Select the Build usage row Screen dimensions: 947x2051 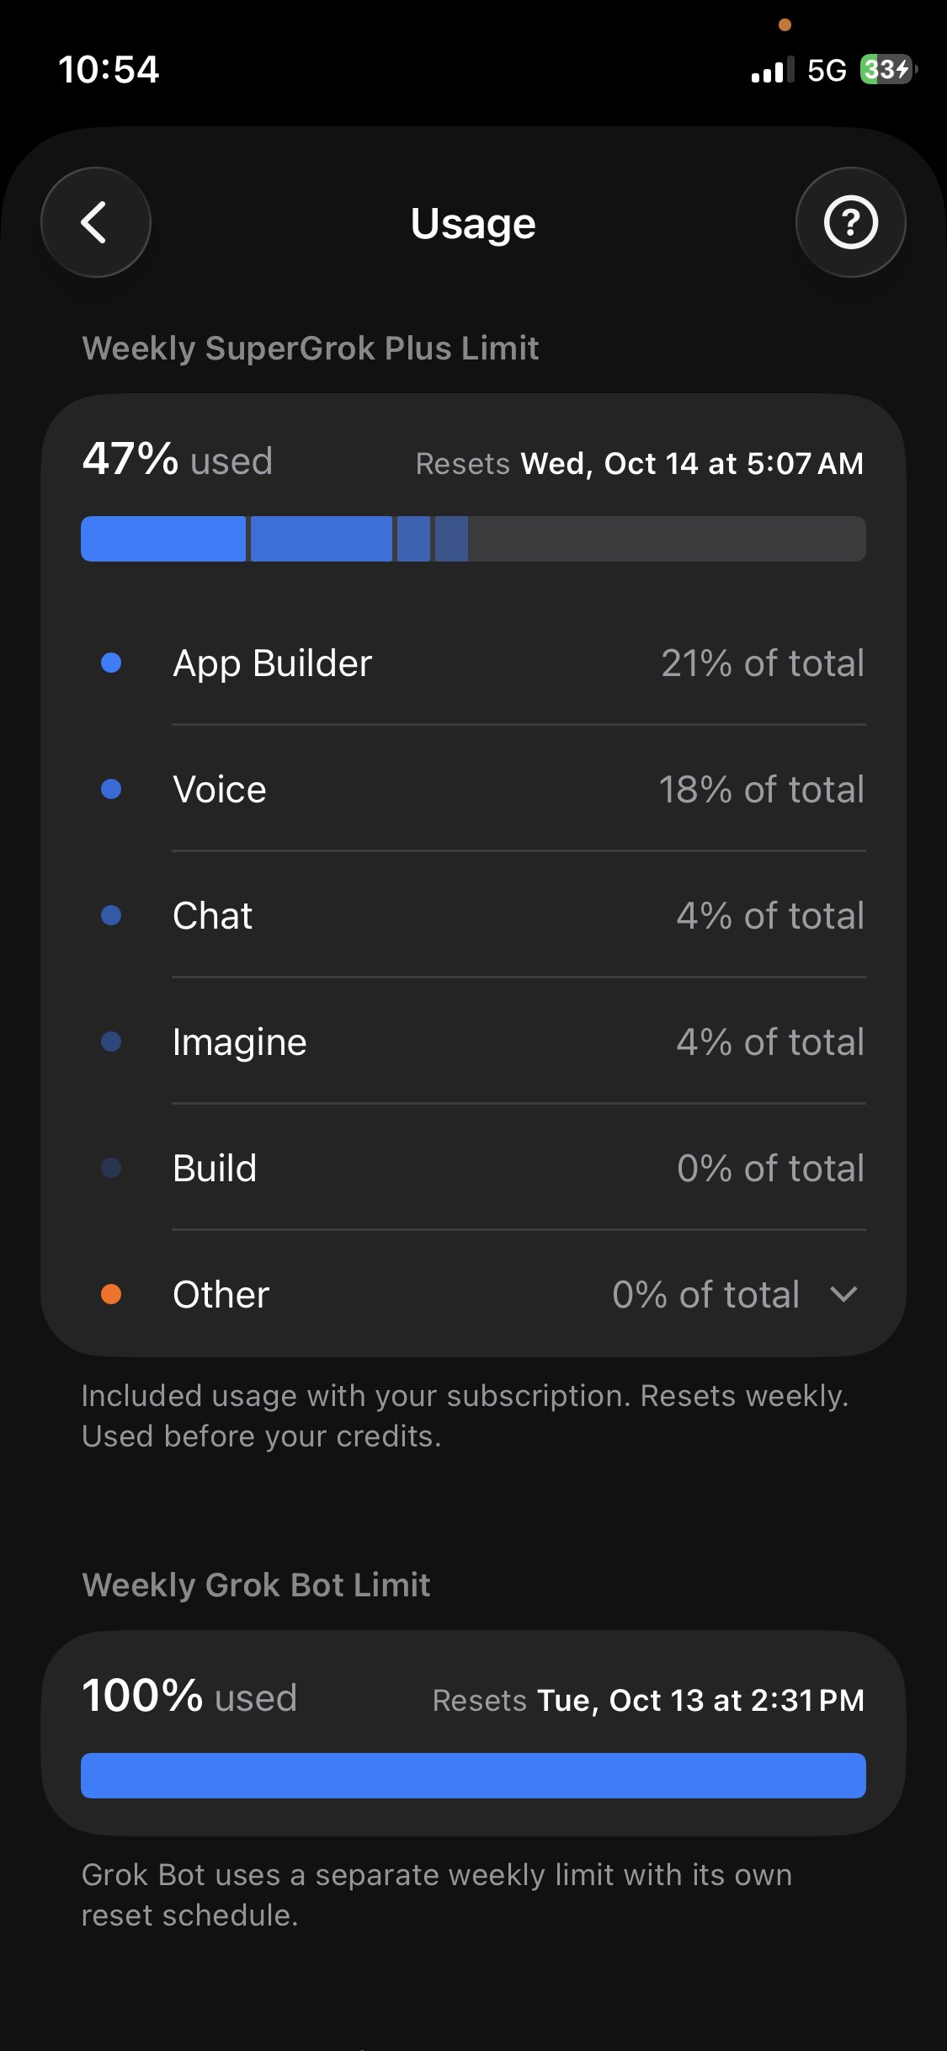(x=473, y=1168)
